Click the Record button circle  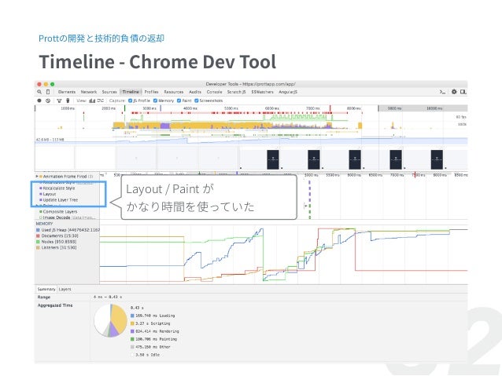pos(39,100)
